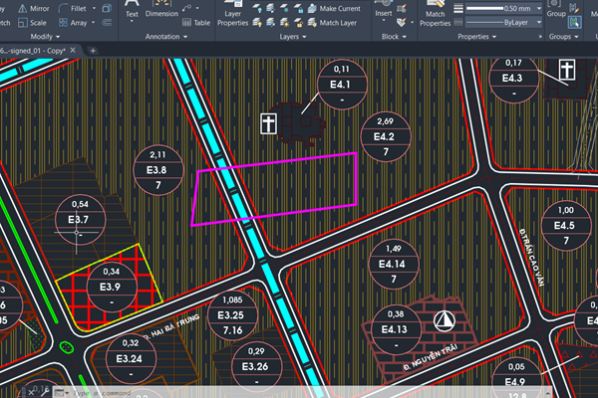Select the Text annotation tool
Viewport: 598px width, 398px height.
pos(132,10)
